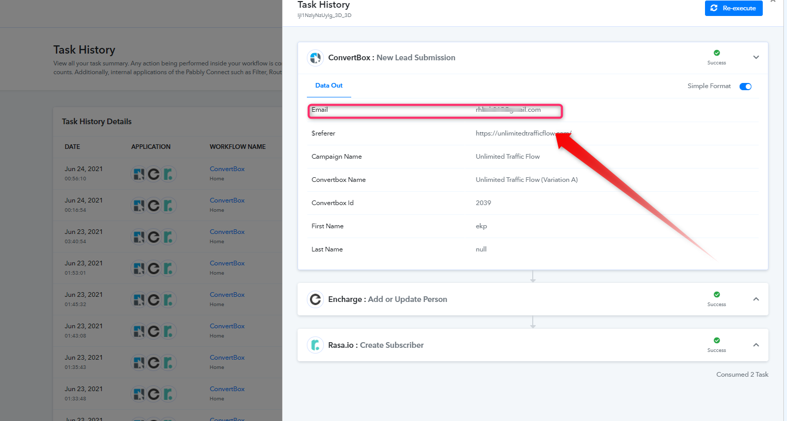Click the Task History Details heading

(97, 122)
